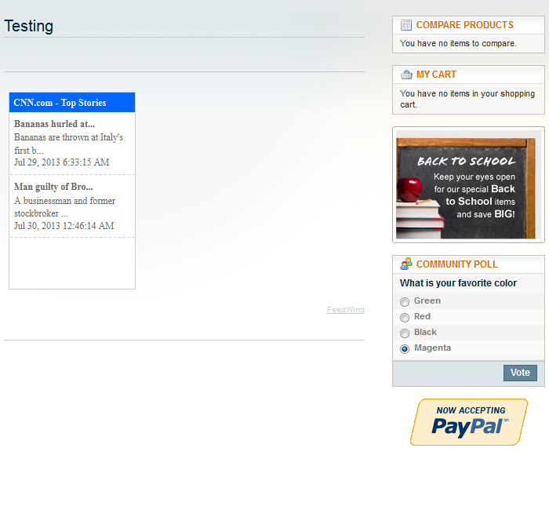The image size is (549, 517).
Task: Click the Community Poll heading text
Action: point(456,264)
